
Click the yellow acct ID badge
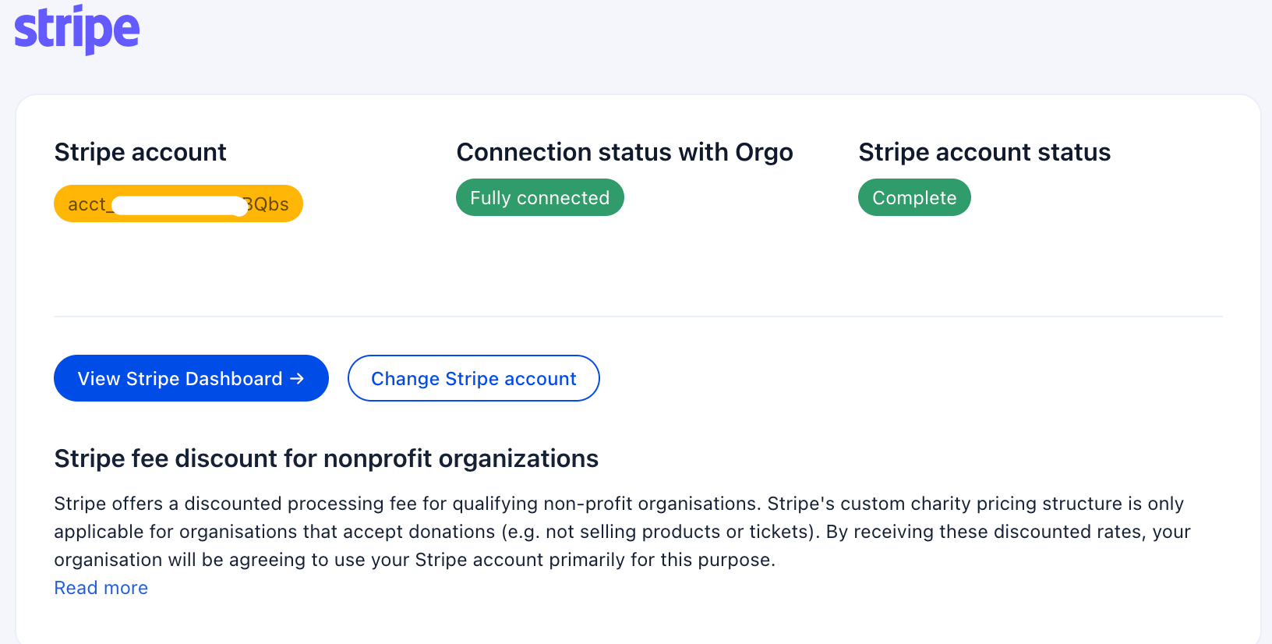click(178, 203)
